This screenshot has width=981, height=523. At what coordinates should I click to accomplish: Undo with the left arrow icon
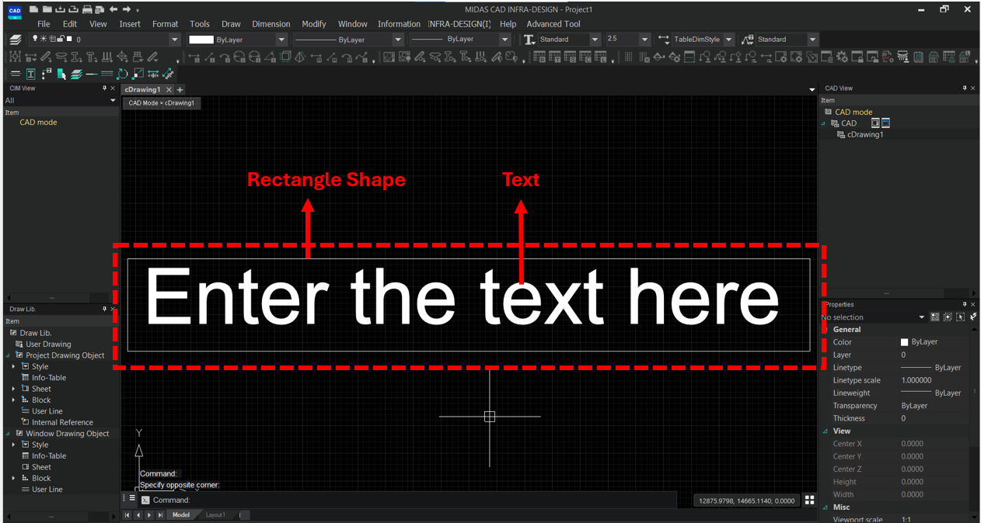point(113,9)
